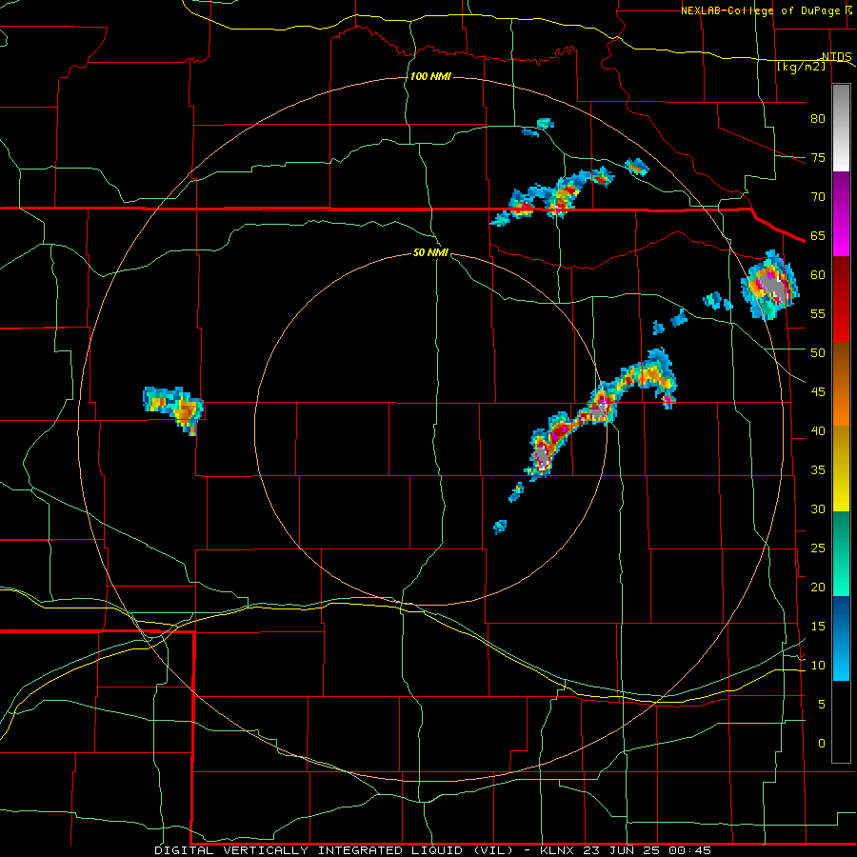Click the 70 value on the color scale

tap(818, 197)
